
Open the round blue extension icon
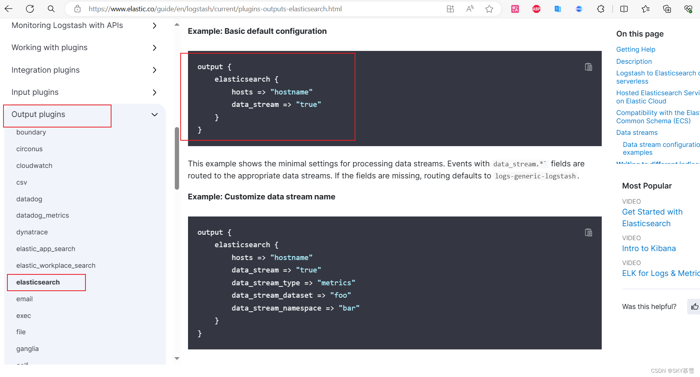[579, 9]
